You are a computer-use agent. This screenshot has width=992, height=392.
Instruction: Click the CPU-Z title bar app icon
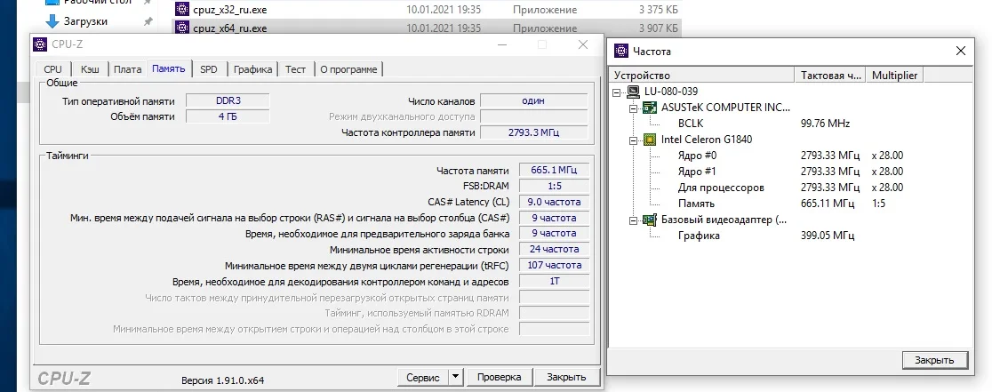click(x=41, y=44)
